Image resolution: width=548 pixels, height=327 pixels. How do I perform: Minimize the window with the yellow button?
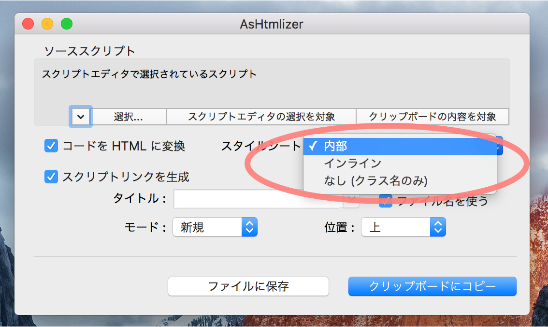pos(47,23)
